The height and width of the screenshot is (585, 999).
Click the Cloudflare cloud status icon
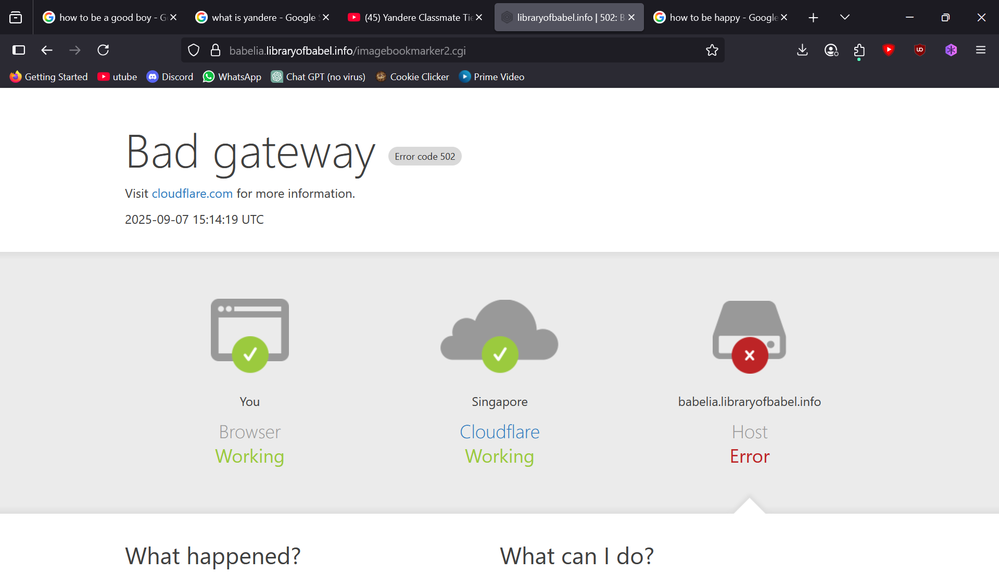(499, 335)
